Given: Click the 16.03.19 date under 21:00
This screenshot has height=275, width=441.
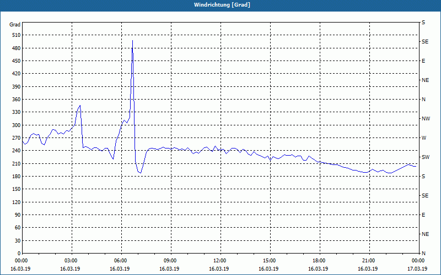Looking at the screenshot, I should 368,269.
